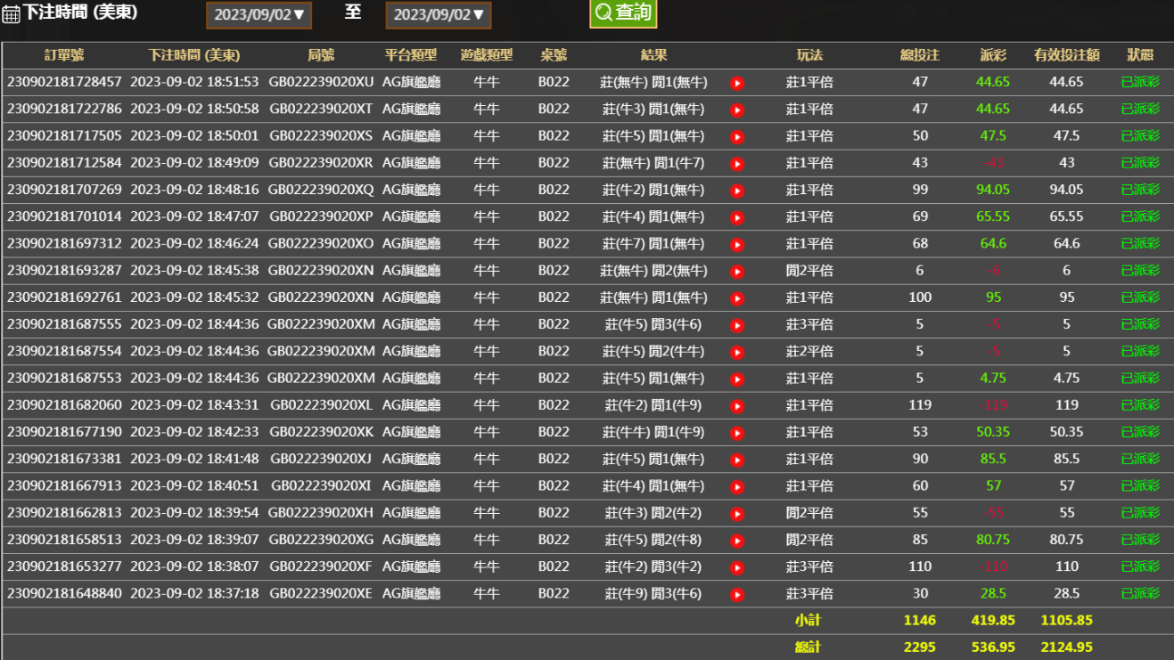
Task: Play video for order 230902181692761
Action: tap(737, 298)
